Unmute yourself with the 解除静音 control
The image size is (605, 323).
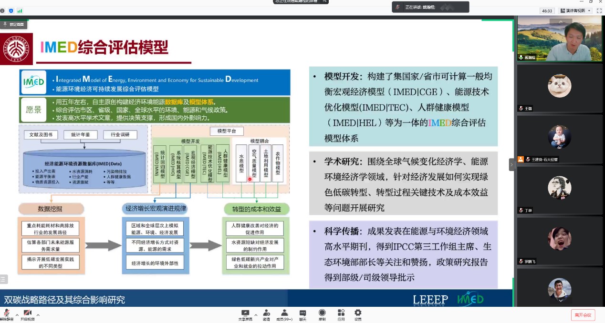7,313
